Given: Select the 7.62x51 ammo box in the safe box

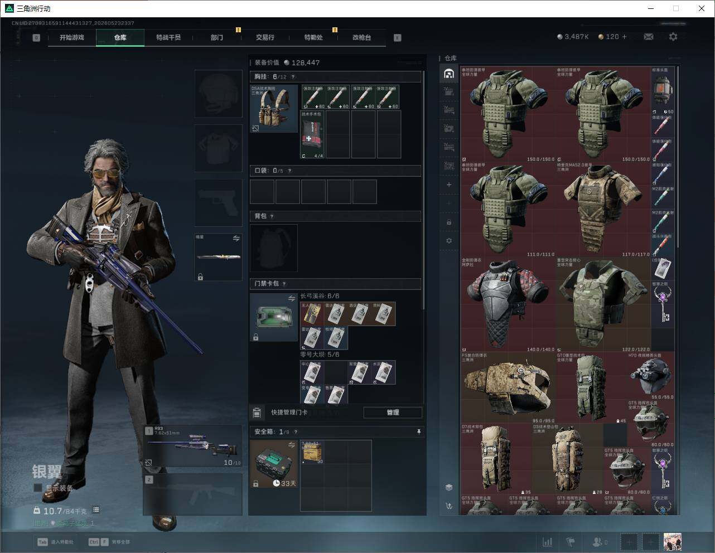Looking at the screenshot, I should pos(312,452).
